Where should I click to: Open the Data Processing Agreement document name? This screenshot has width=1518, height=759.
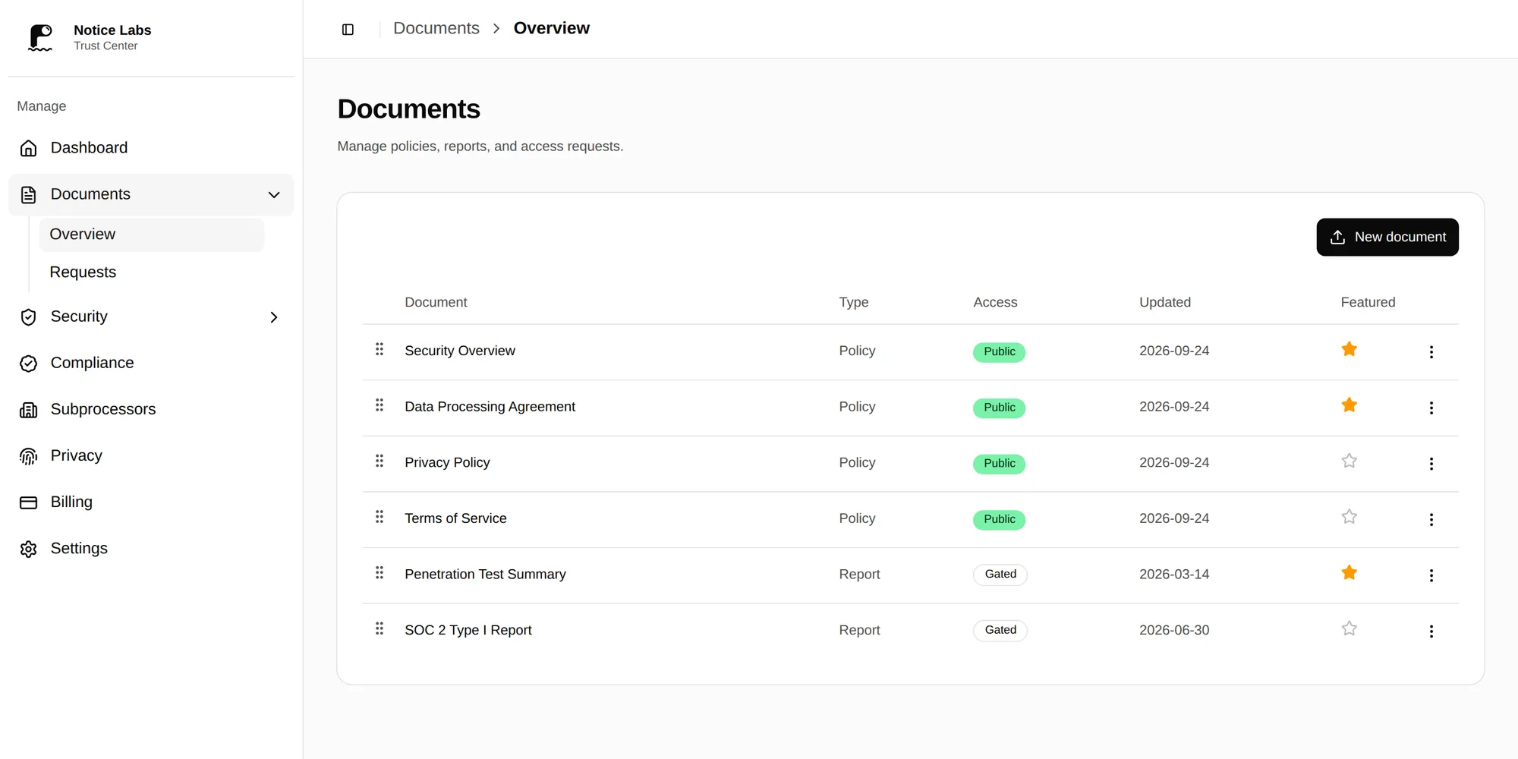click(x=490, y=407)
